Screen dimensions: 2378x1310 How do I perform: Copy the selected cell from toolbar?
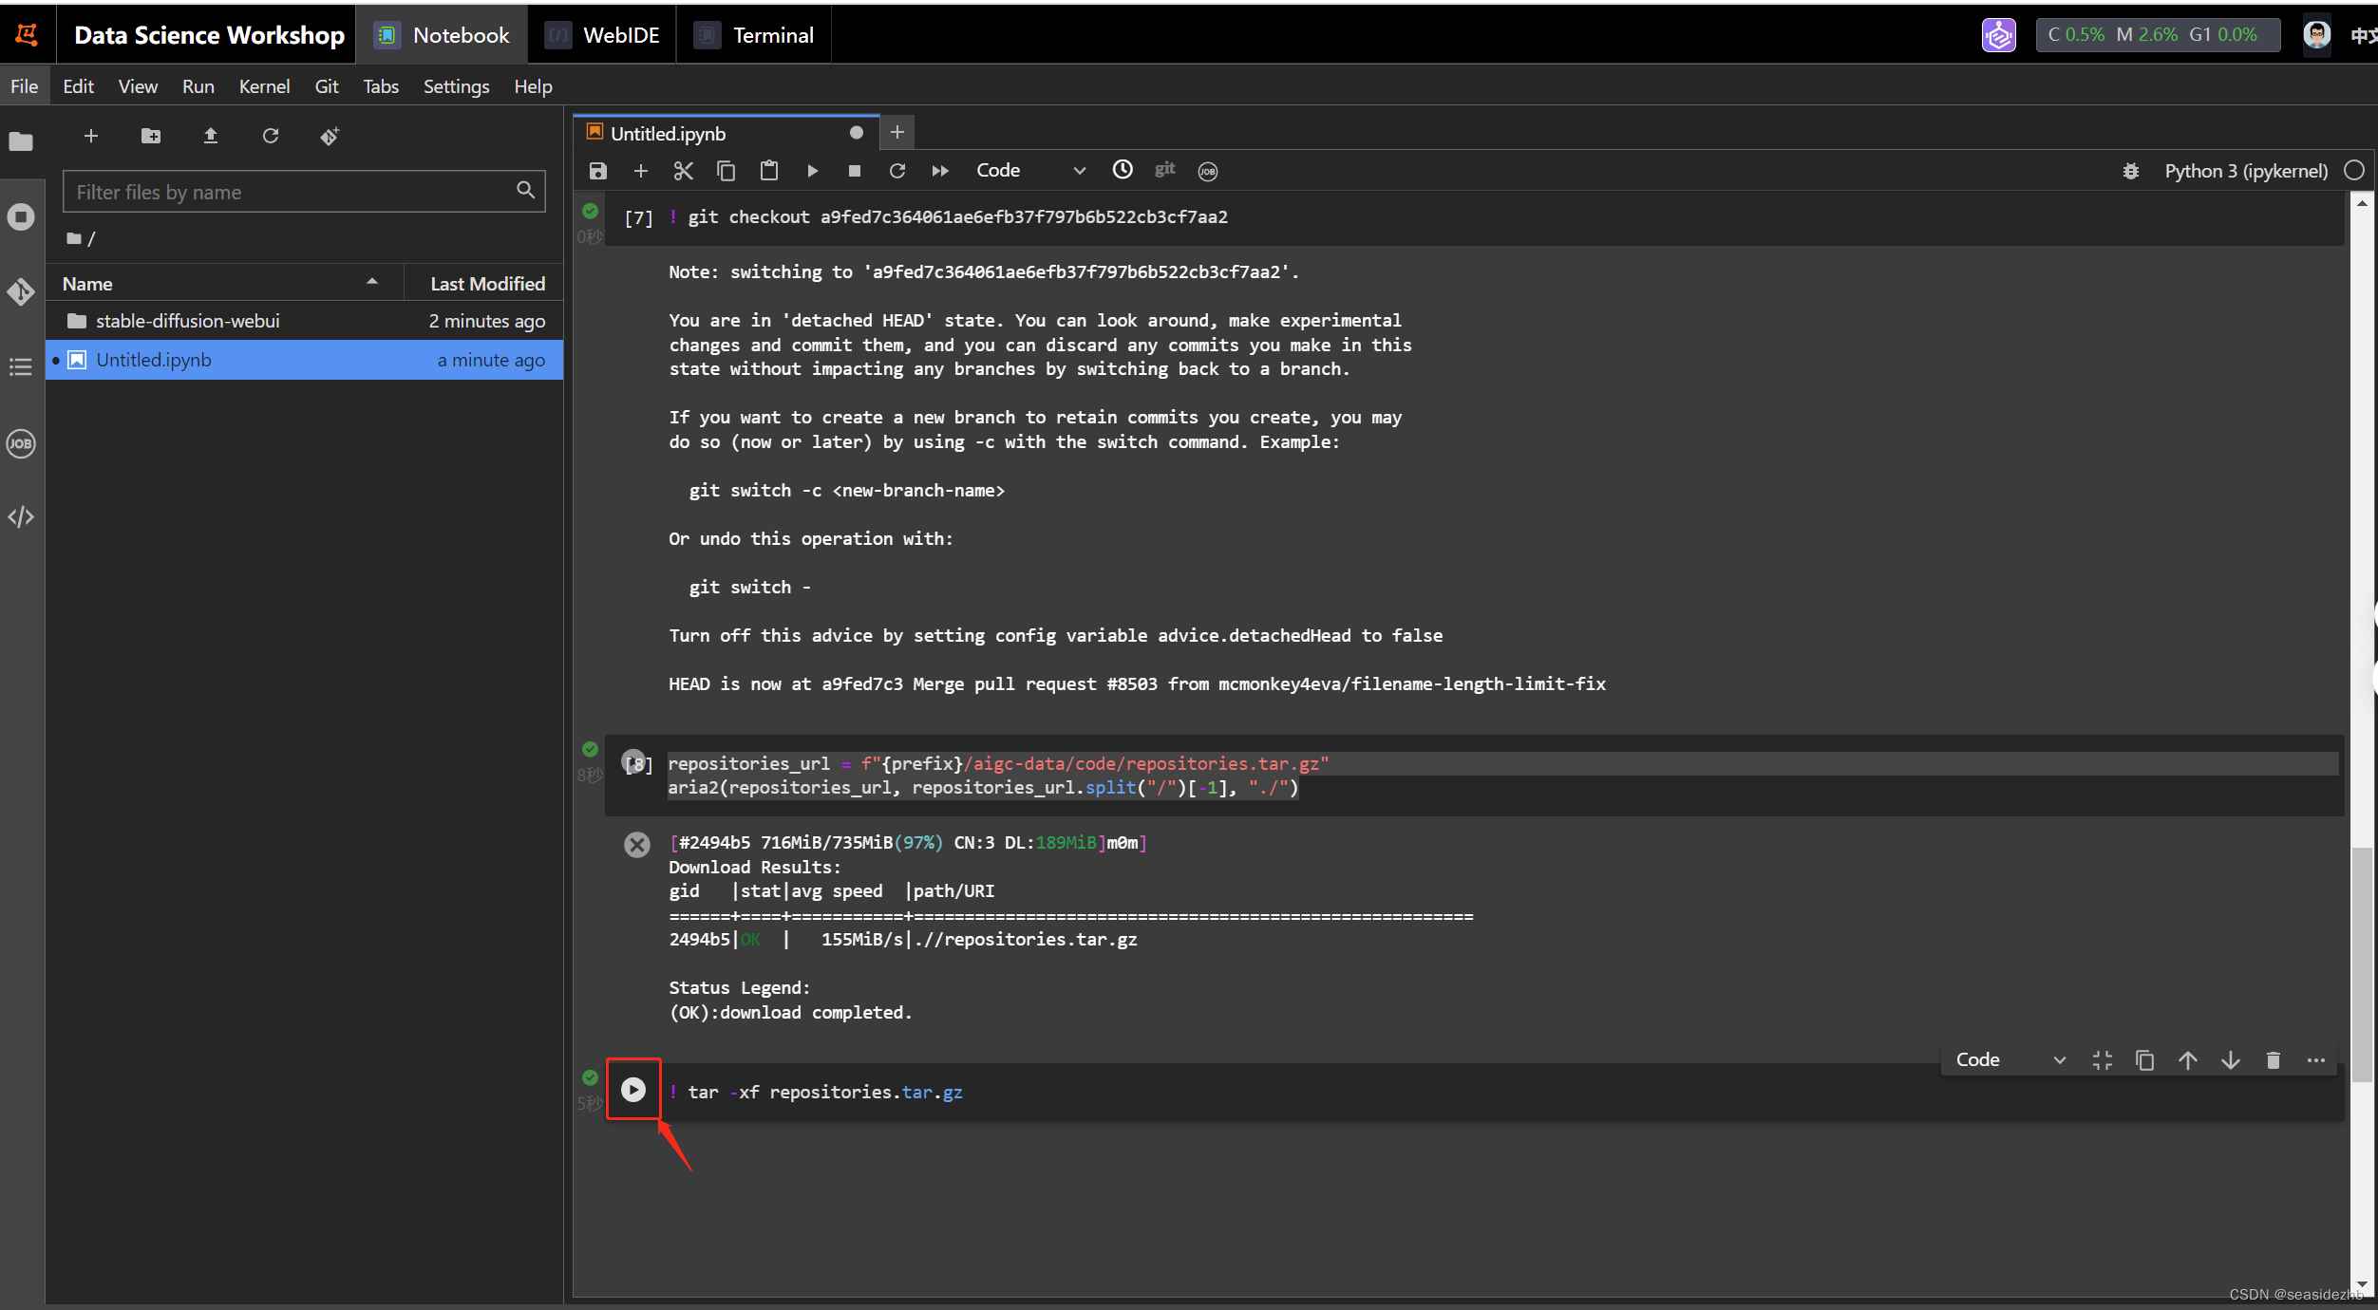pos(727,171)
